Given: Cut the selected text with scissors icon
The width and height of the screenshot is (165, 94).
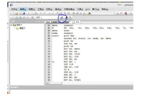Looking at the screenshot, I should [x=29, y=13].
